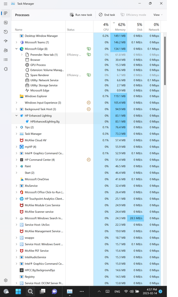
Task: Open Task Manager settings gear
Action: click(x=6, y=280)
